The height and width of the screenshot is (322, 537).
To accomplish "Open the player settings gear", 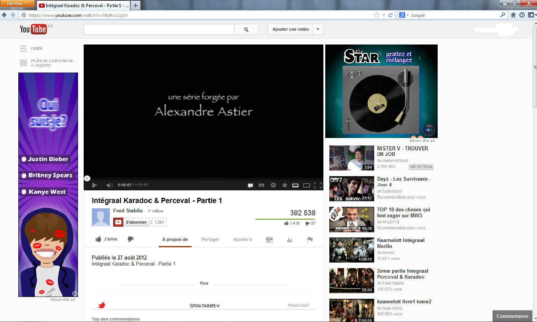I will [x=273, y=185].
